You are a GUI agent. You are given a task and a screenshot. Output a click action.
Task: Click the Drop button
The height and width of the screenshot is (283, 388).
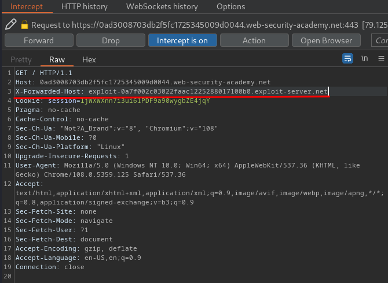111,40
